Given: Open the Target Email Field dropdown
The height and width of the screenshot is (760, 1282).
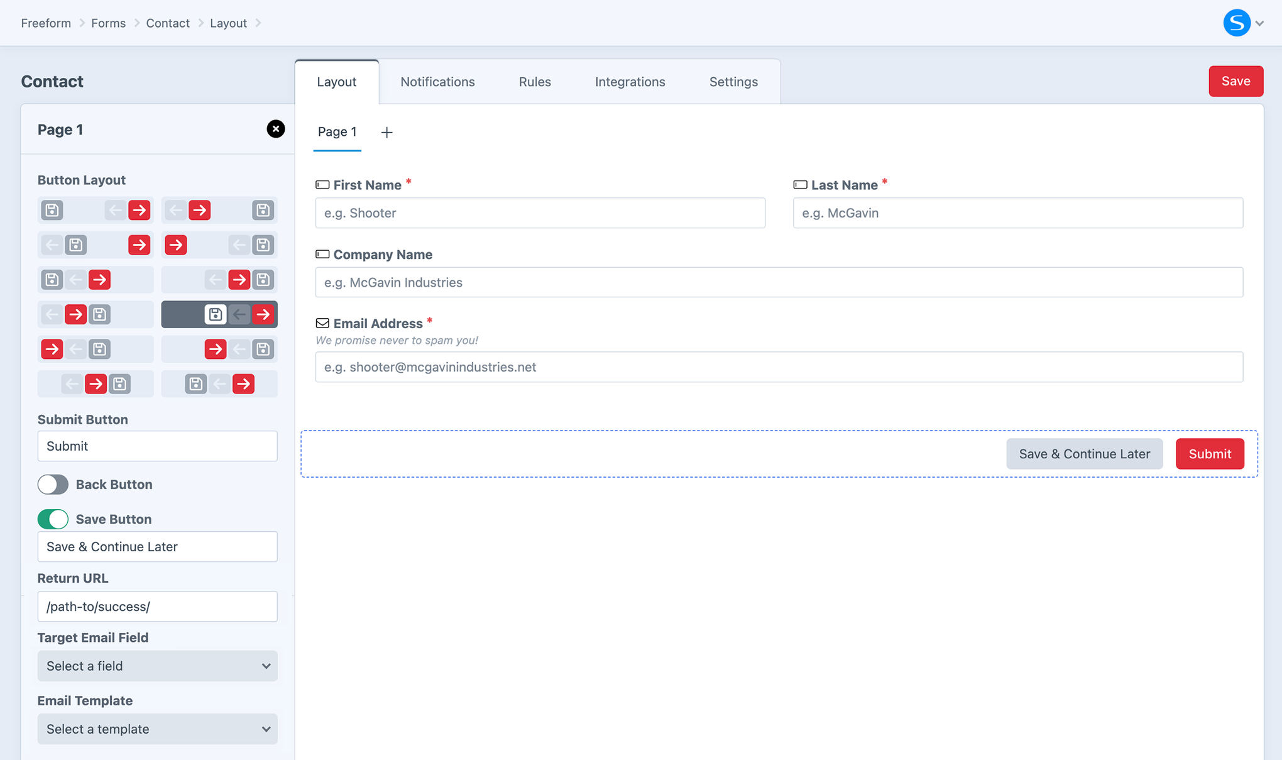Looking at the screenshot, I should click(156, 666).
